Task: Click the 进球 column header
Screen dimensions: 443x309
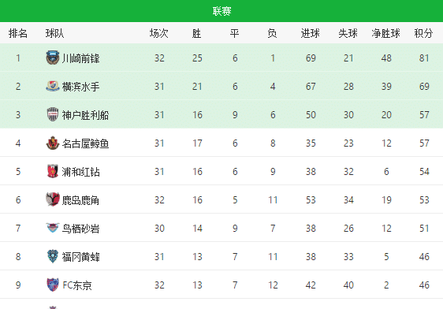Action: click(311, 33)
